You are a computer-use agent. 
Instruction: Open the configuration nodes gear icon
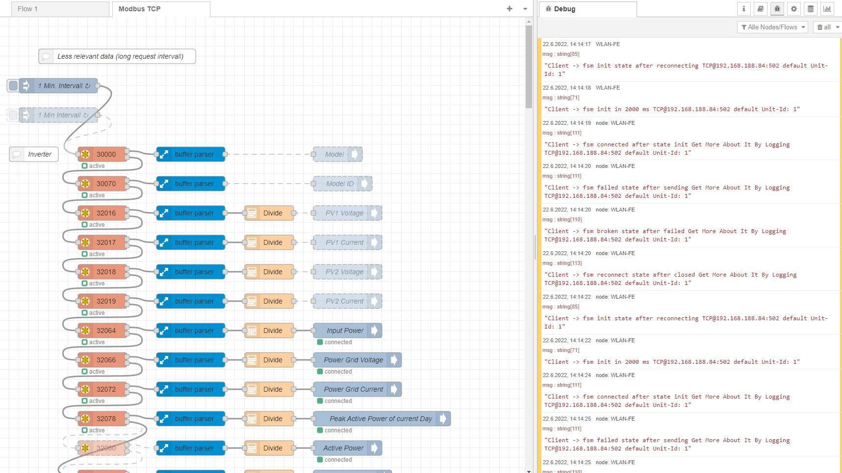793,9
